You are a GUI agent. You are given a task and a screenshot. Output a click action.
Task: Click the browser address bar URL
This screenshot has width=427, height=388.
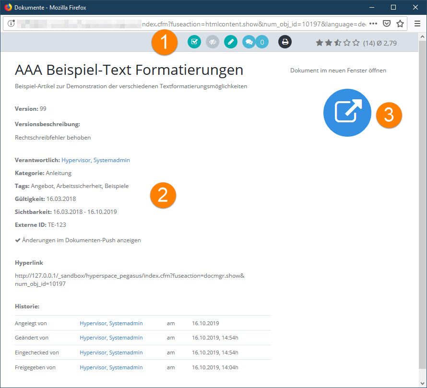click(x=192, y=24)
